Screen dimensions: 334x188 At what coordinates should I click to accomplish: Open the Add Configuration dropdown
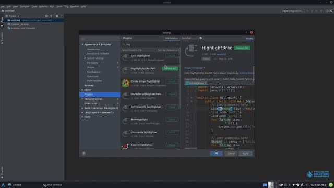tap(293, 11)
